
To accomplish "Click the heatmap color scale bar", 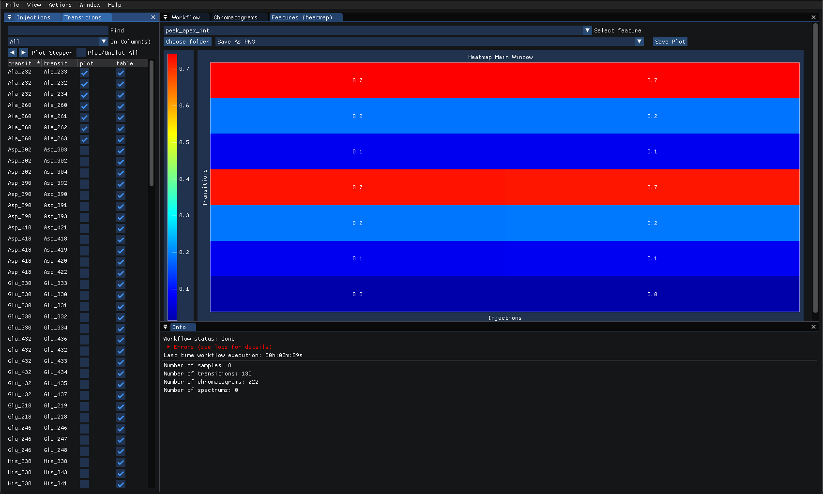I will click(172, 187).
